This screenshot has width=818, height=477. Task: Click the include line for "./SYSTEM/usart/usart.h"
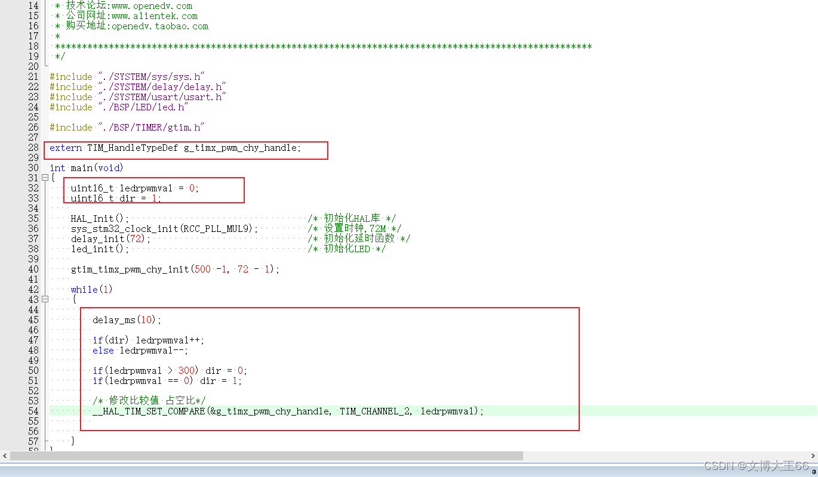click(x=138, y=97)
